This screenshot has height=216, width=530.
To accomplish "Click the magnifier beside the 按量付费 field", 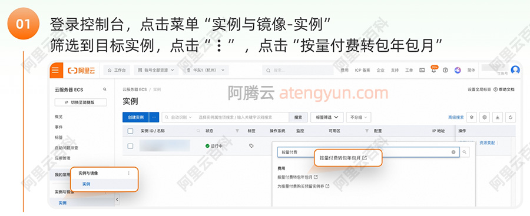I will [x=465, y=152].
